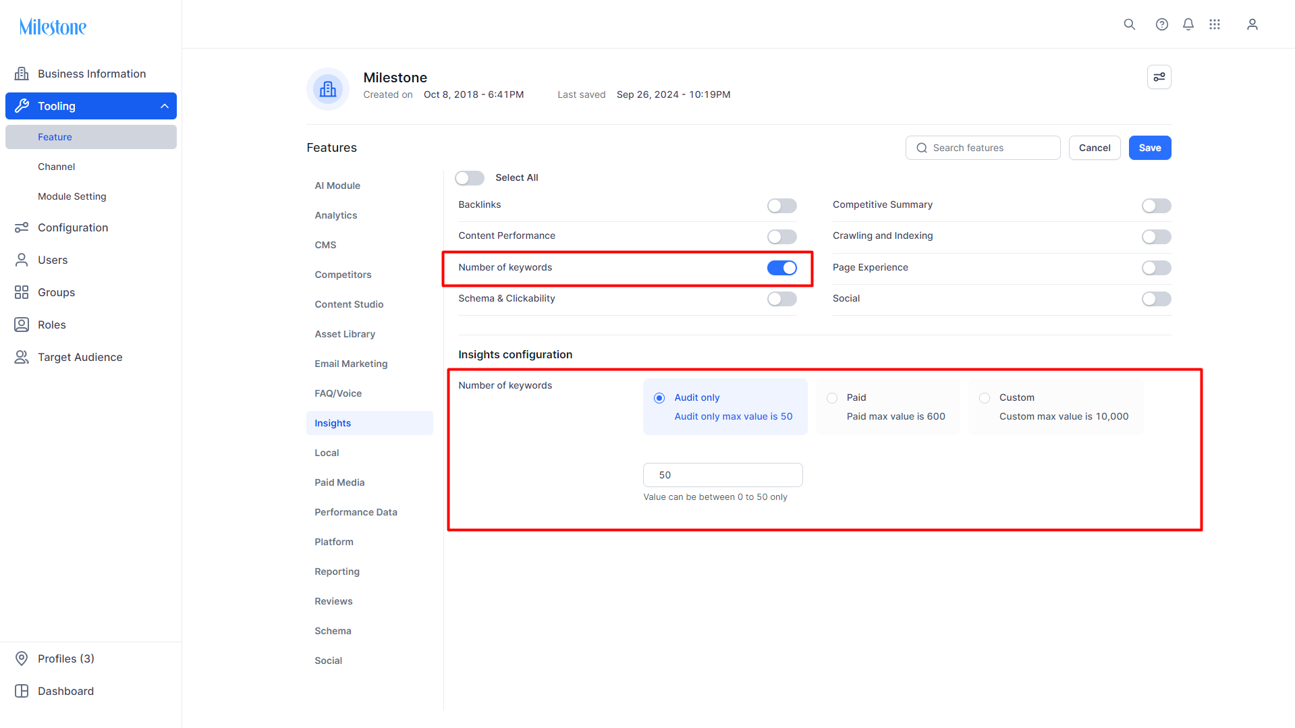Select the AI Module feature category
This screenshot has height=728, width=1295.
coord(370,186)
